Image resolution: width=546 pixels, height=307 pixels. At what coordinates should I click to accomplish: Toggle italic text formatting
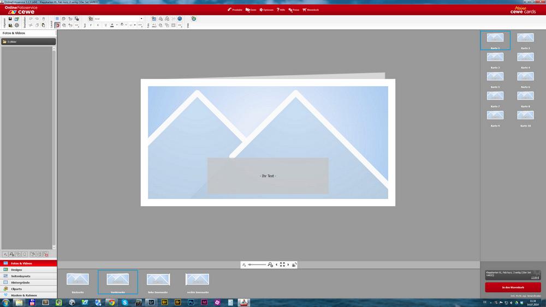tap(98, 25)
